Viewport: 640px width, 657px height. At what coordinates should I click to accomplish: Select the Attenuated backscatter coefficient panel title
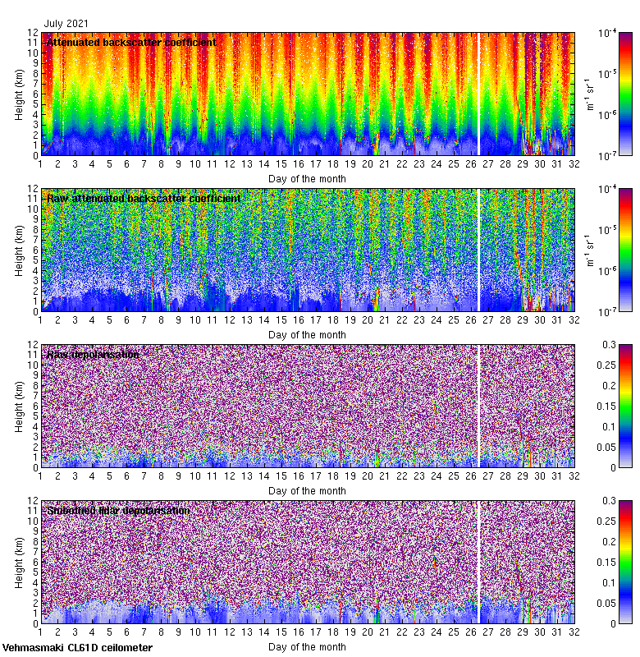tap(131, 43)
